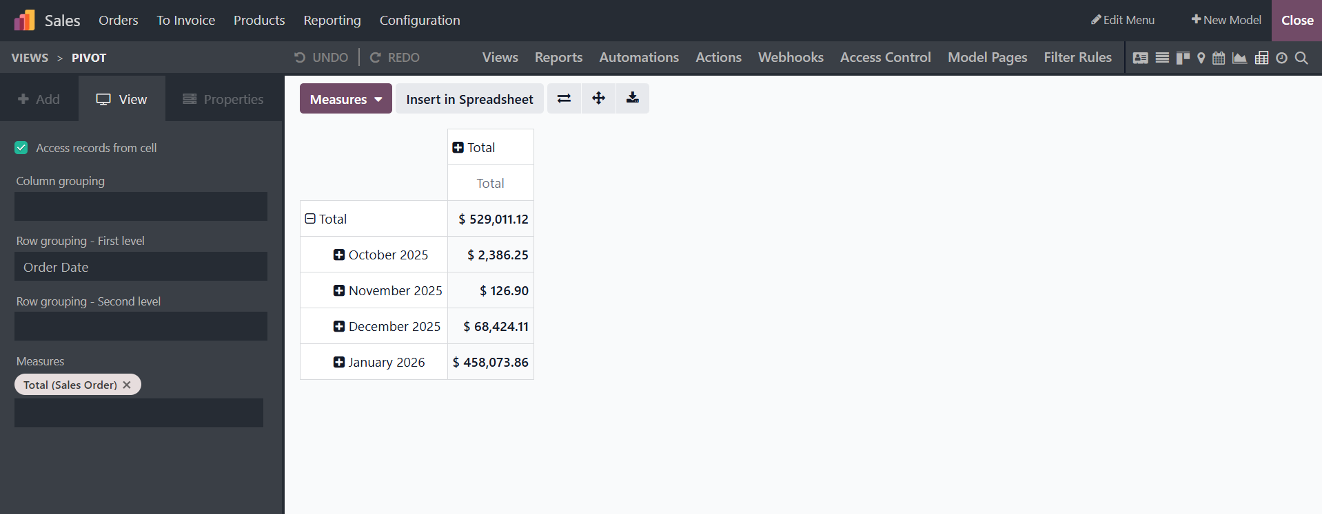Toggle Access records from cell checkbox
Image resolution: width=1322 pixels, height=514 pixels.
(21, 148)
